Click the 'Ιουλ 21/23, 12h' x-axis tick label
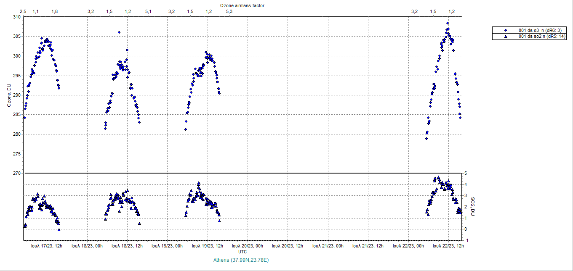573x271 pixels. click(368, 246)
